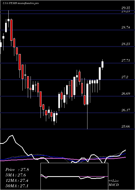Image resolution: width=135 pixels, height=190 pixels.
Task: Click the '<<Live MACD' label
Action: click(114, 183)
